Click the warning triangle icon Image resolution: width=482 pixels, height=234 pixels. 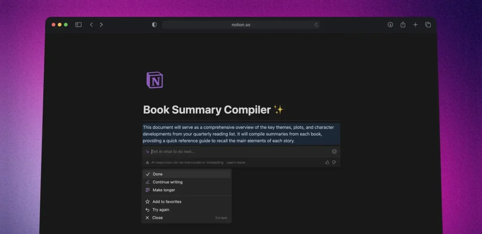147,162
